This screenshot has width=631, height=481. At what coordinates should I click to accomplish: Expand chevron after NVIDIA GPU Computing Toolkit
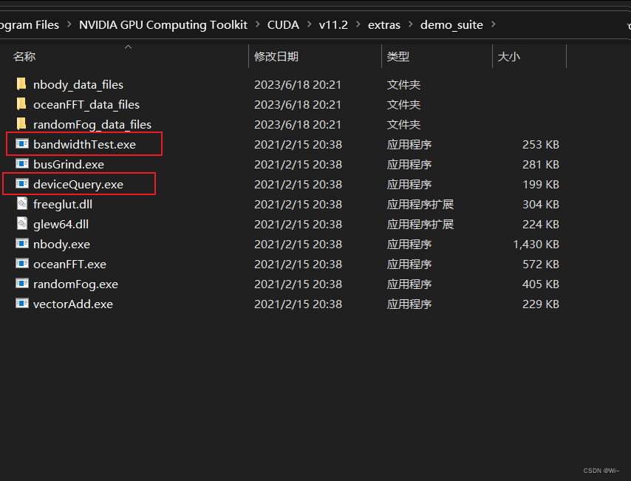[x=258, y=24]
